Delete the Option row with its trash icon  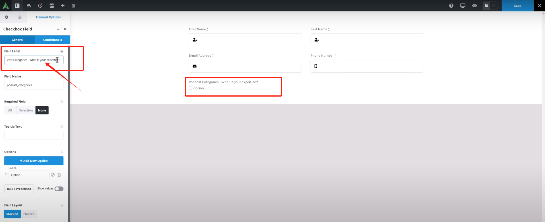click(59, 175)
